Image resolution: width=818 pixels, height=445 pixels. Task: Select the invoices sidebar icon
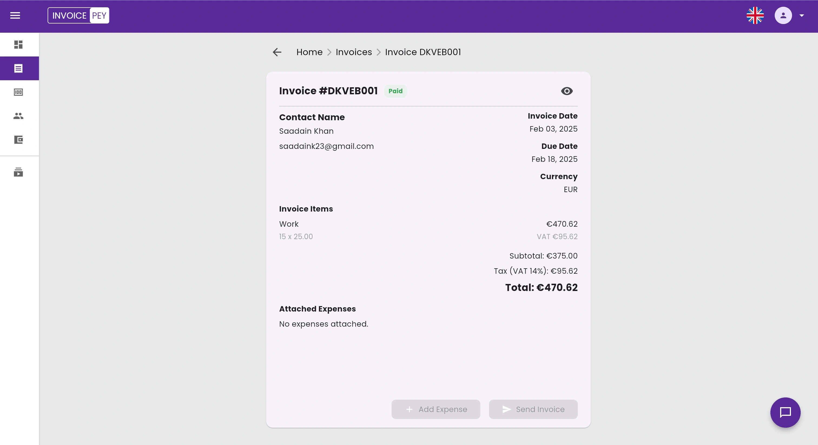pyautogui.click(x=18, y=68)
